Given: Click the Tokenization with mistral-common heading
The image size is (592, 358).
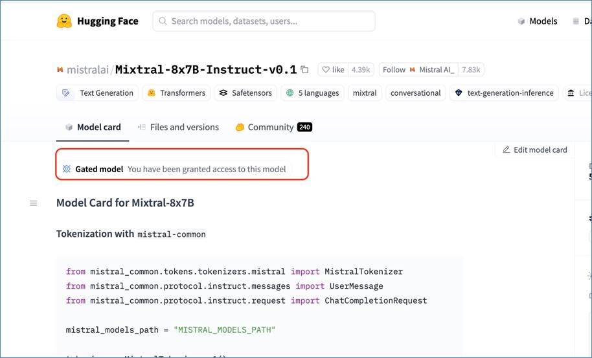Looking at the screenshot, I should click(131, 234).
